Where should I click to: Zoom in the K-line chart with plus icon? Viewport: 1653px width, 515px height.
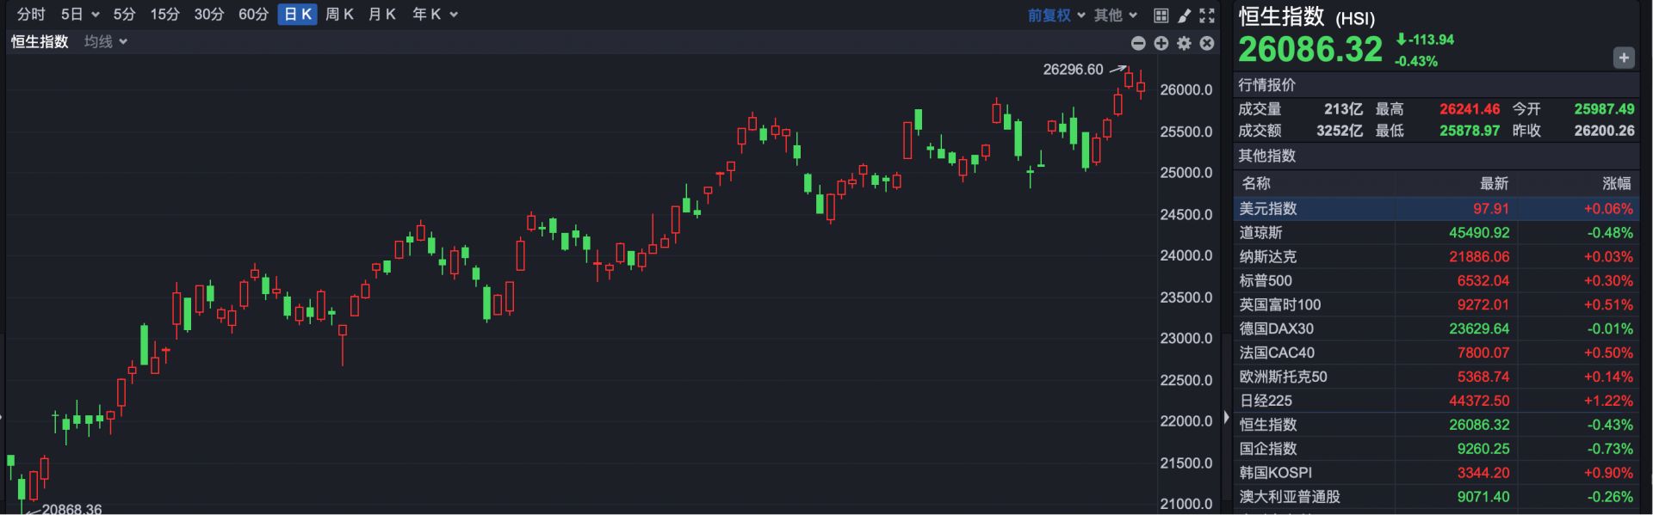pyautogui.click(x=1161, y=43)
